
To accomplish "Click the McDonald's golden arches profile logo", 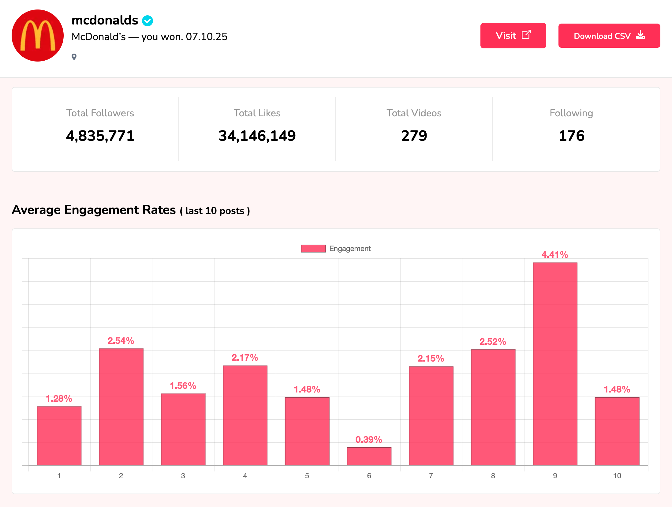I will [x=38, y=36].
